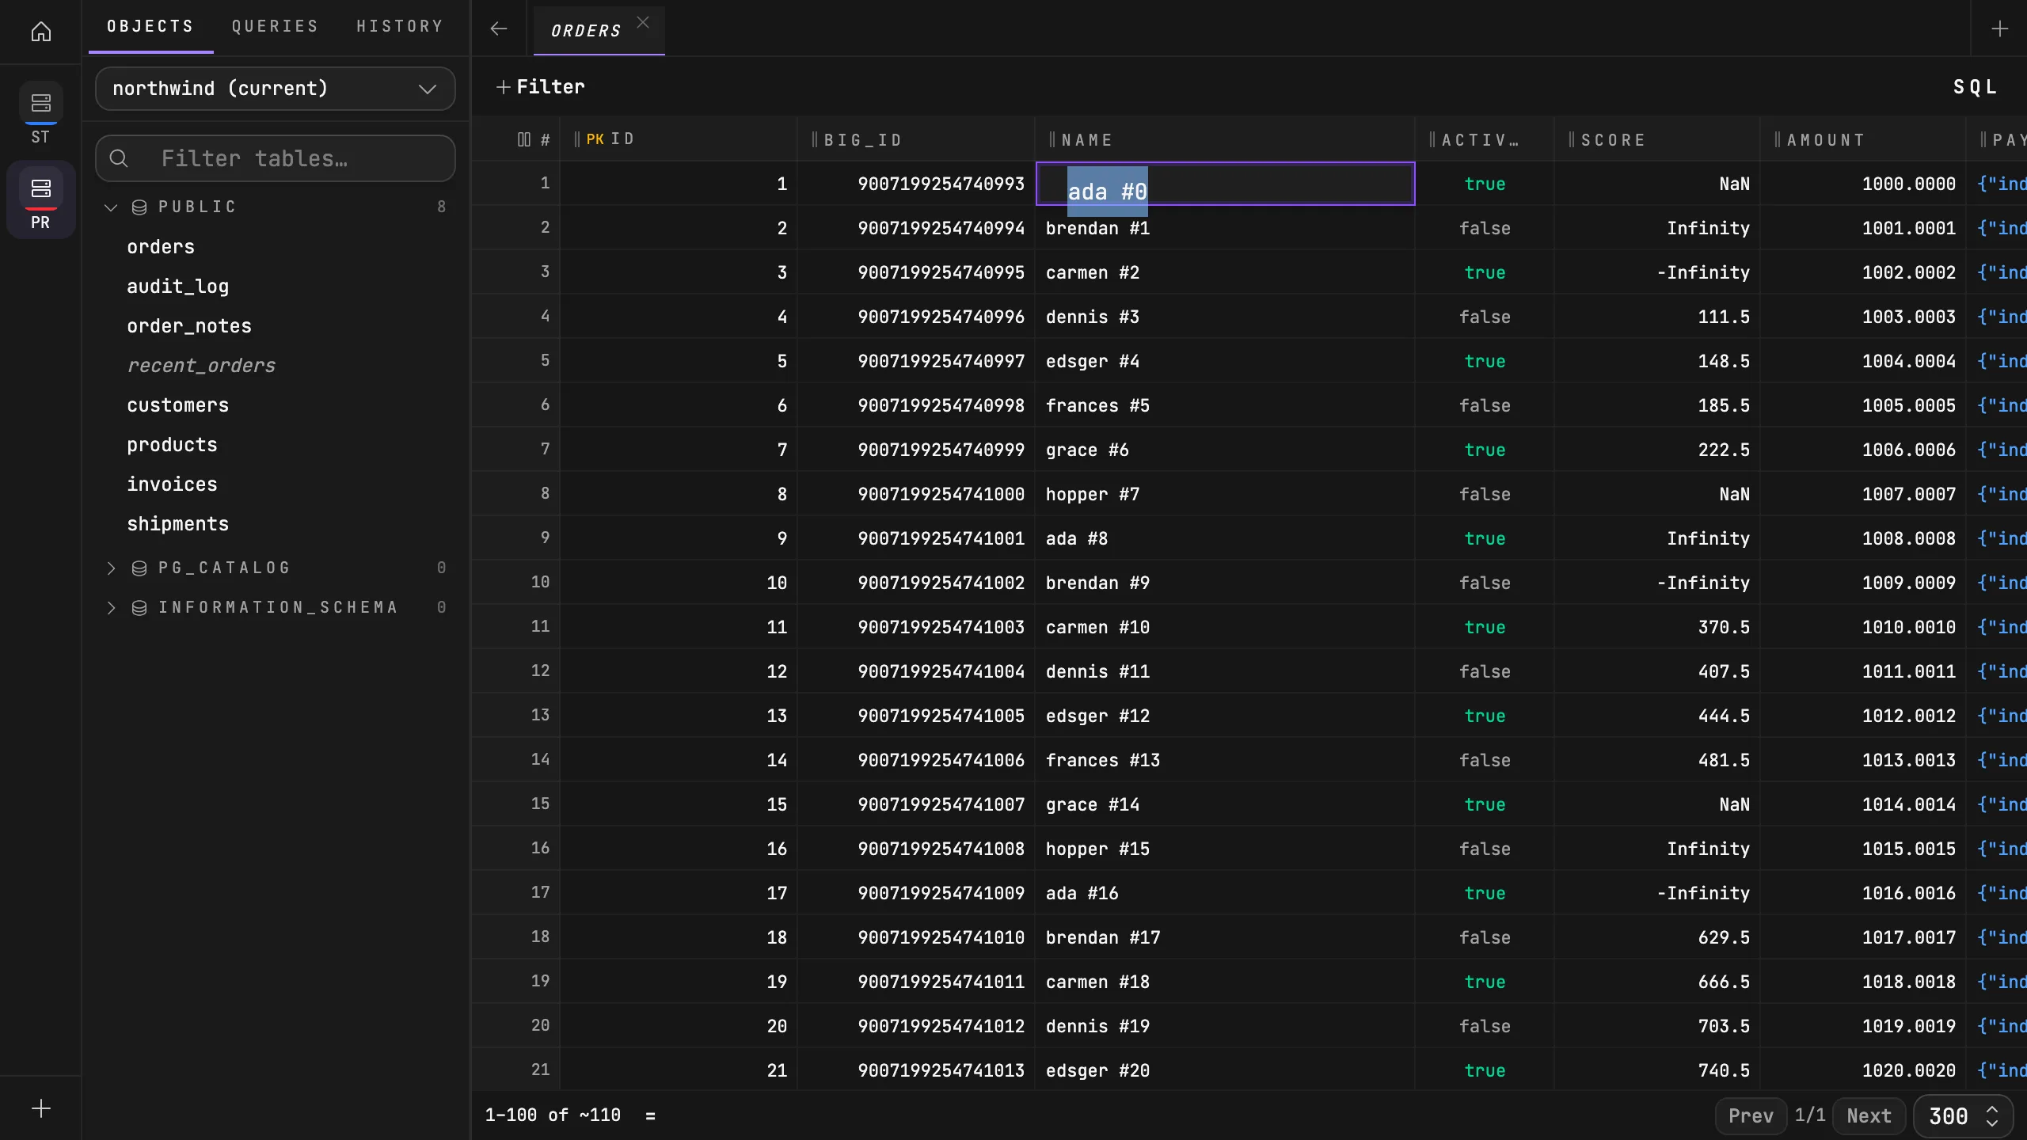Go to the Prev page
Viewport: 2027px width, 1140px height.
[x=1751, y=1115]
